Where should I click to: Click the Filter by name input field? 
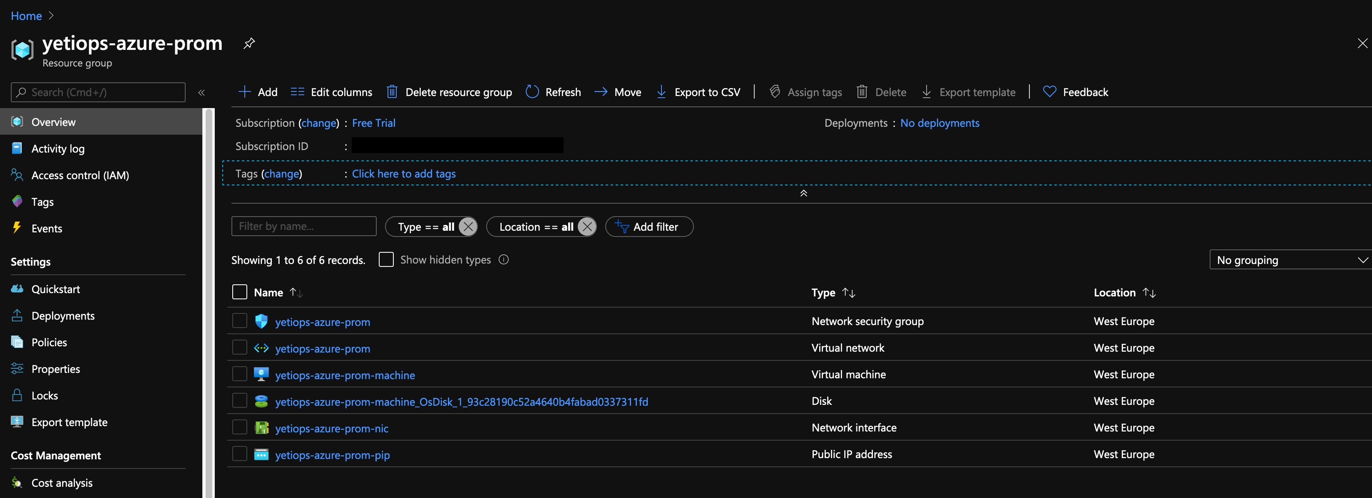point(303,226)
